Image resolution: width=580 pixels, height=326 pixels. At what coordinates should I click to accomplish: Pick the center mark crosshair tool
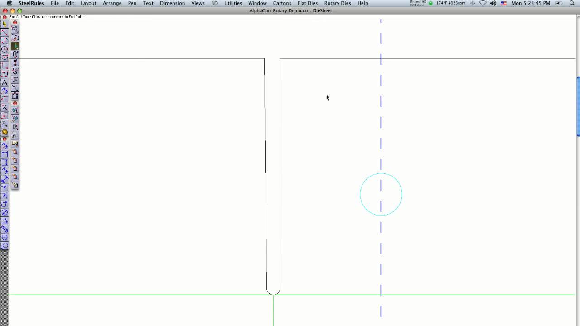5,236
